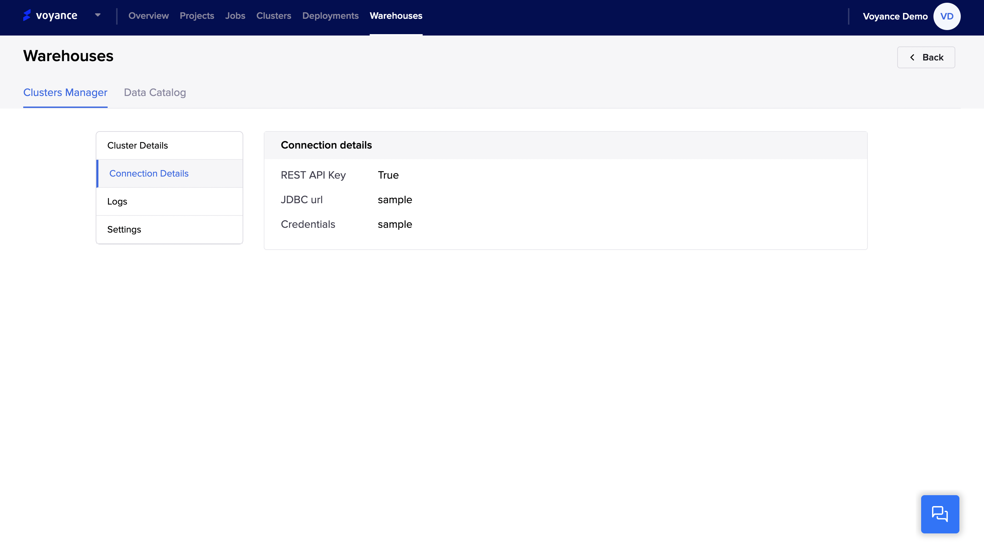
Task: Open the Settings sidebar item
Action: 124,229
